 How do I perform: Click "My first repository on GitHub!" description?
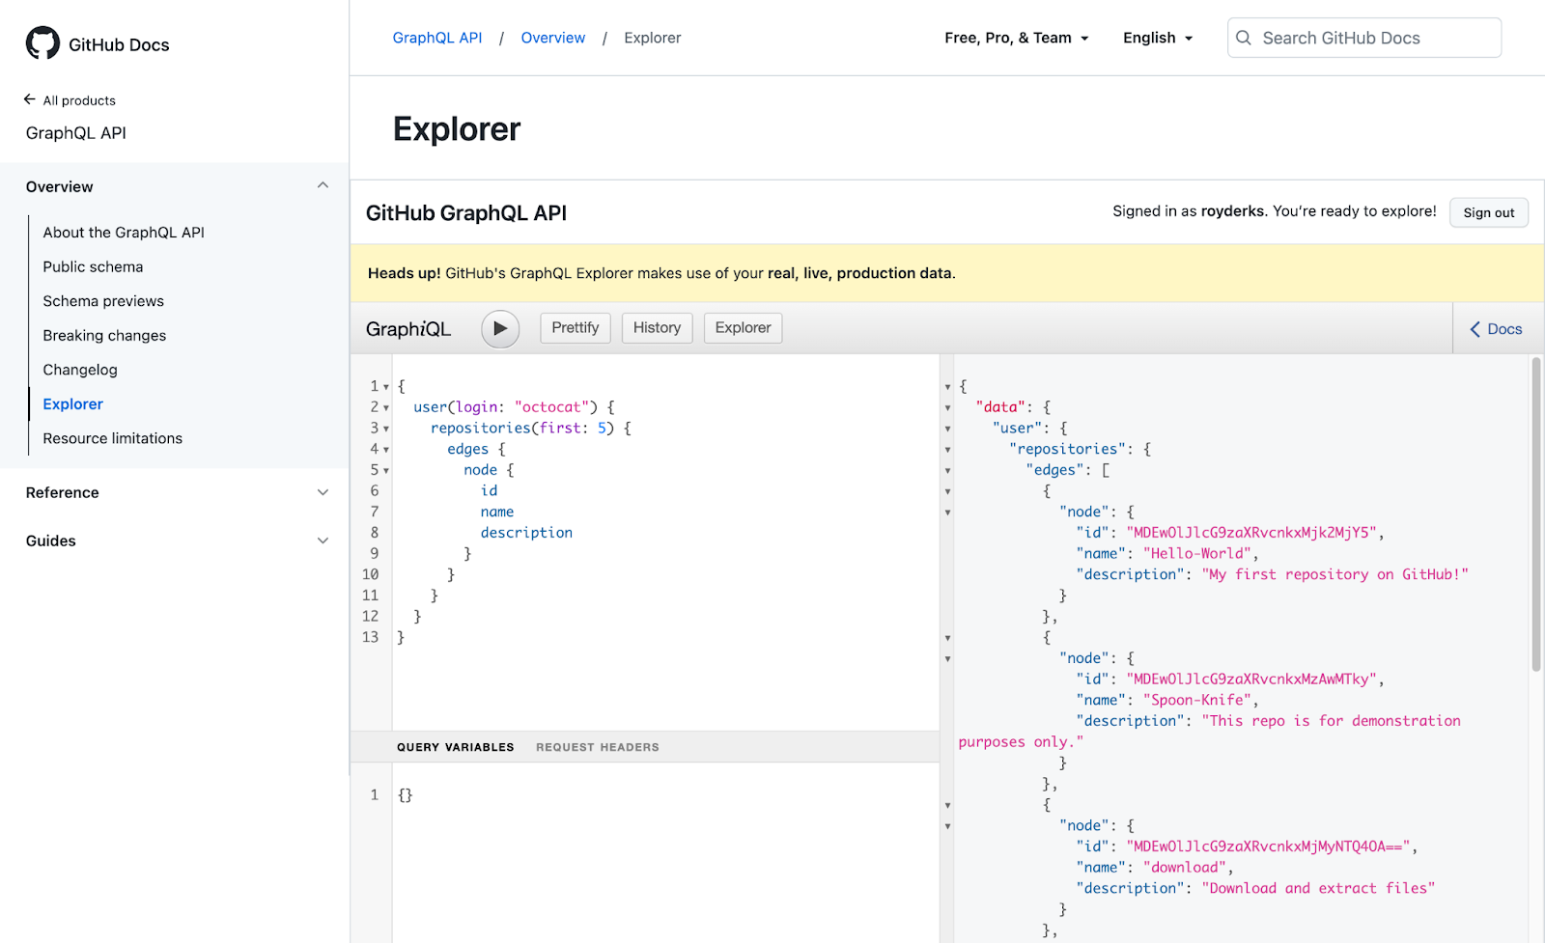[x=1334, y=574]
